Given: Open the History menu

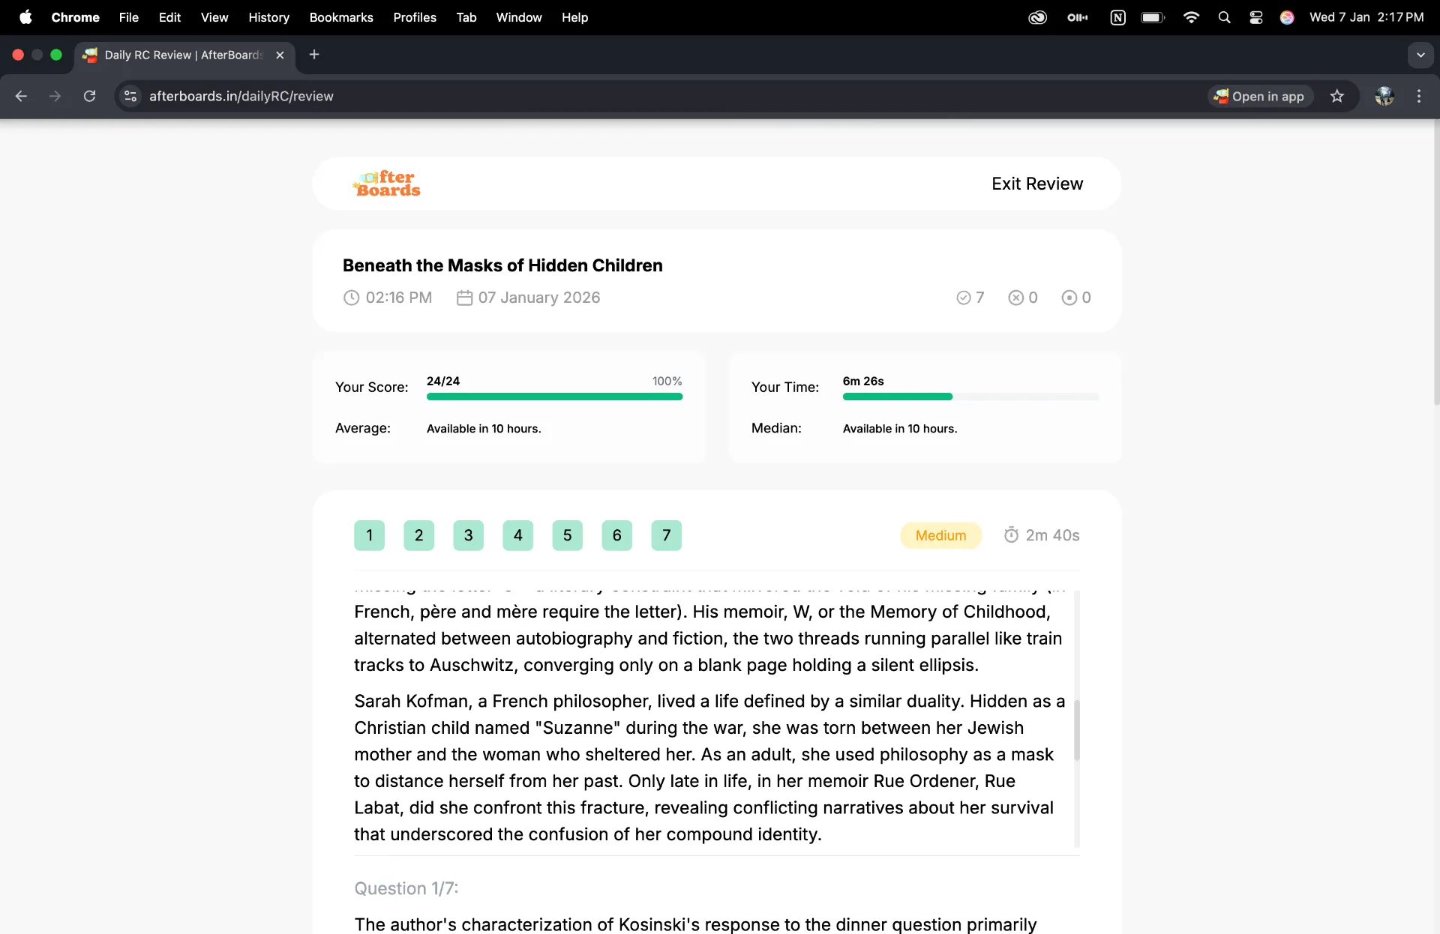Looking at the screenshot, I should click(268, 17).
